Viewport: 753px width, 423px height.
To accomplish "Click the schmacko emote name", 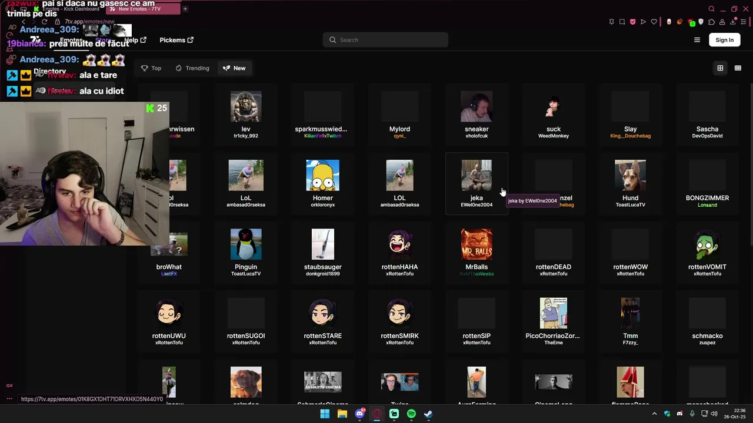I will [707, 336].
